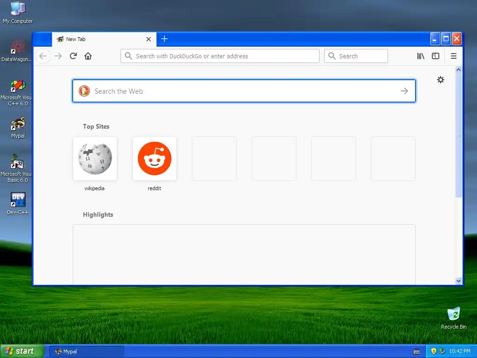Reload the current page
Screen dimensions: 477x358
tap(73, 56)
